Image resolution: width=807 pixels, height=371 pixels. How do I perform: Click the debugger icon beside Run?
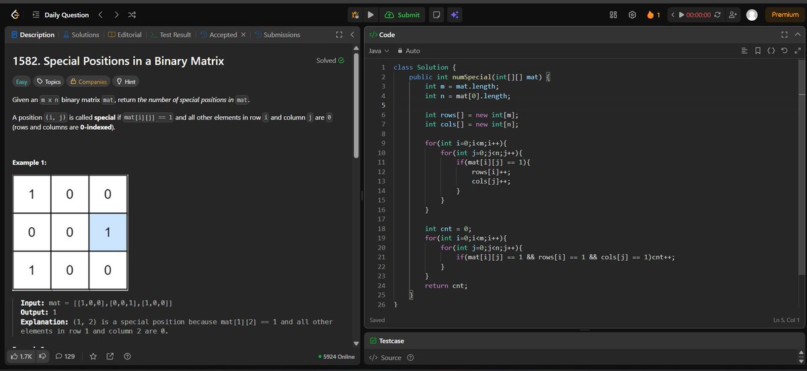[356, 15]
